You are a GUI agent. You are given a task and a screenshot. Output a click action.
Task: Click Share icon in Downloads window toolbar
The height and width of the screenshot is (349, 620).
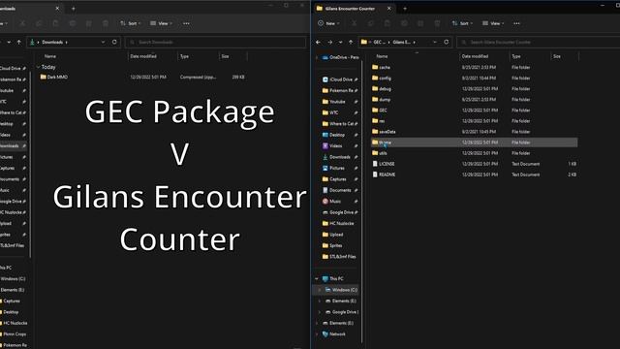coord(88,23)
